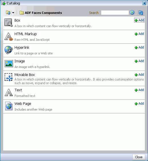Click the green plus next to Box's Add

pos(136,20)
